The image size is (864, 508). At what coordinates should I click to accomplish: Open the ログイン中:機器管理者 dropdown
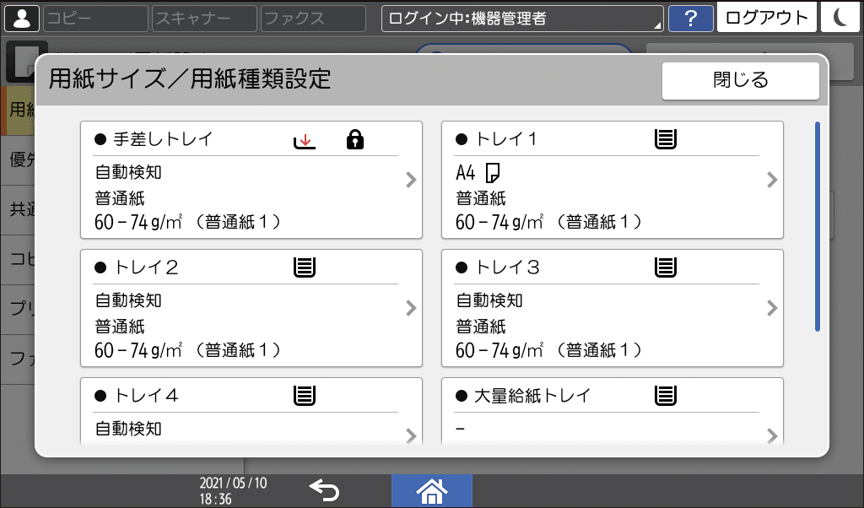(521, 17)
